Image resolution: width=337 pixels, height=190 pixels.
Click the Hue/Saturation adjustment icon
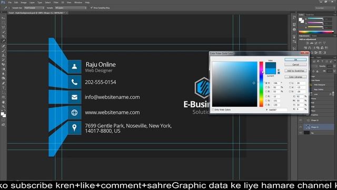click(305, 47)
